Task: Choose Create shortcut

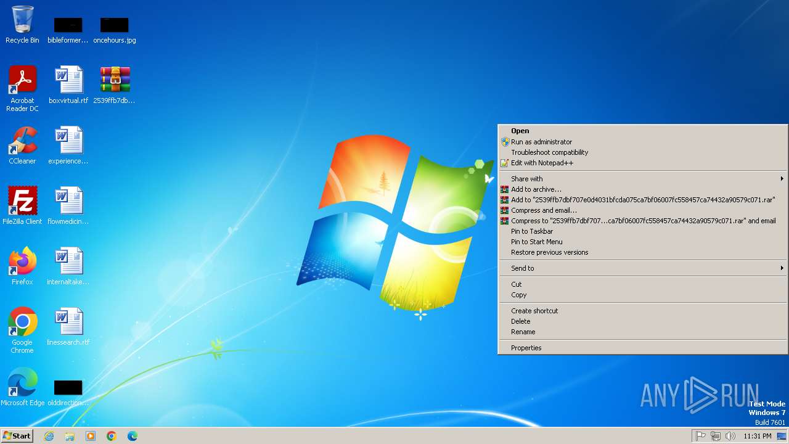Action: pyautogui.click(x=642, y=311)
